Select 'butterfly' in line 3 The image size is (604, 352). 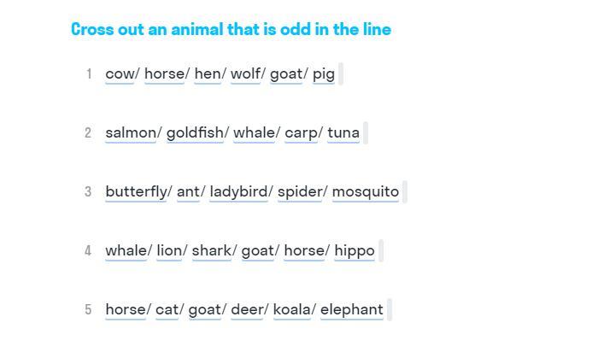point(136,191)
